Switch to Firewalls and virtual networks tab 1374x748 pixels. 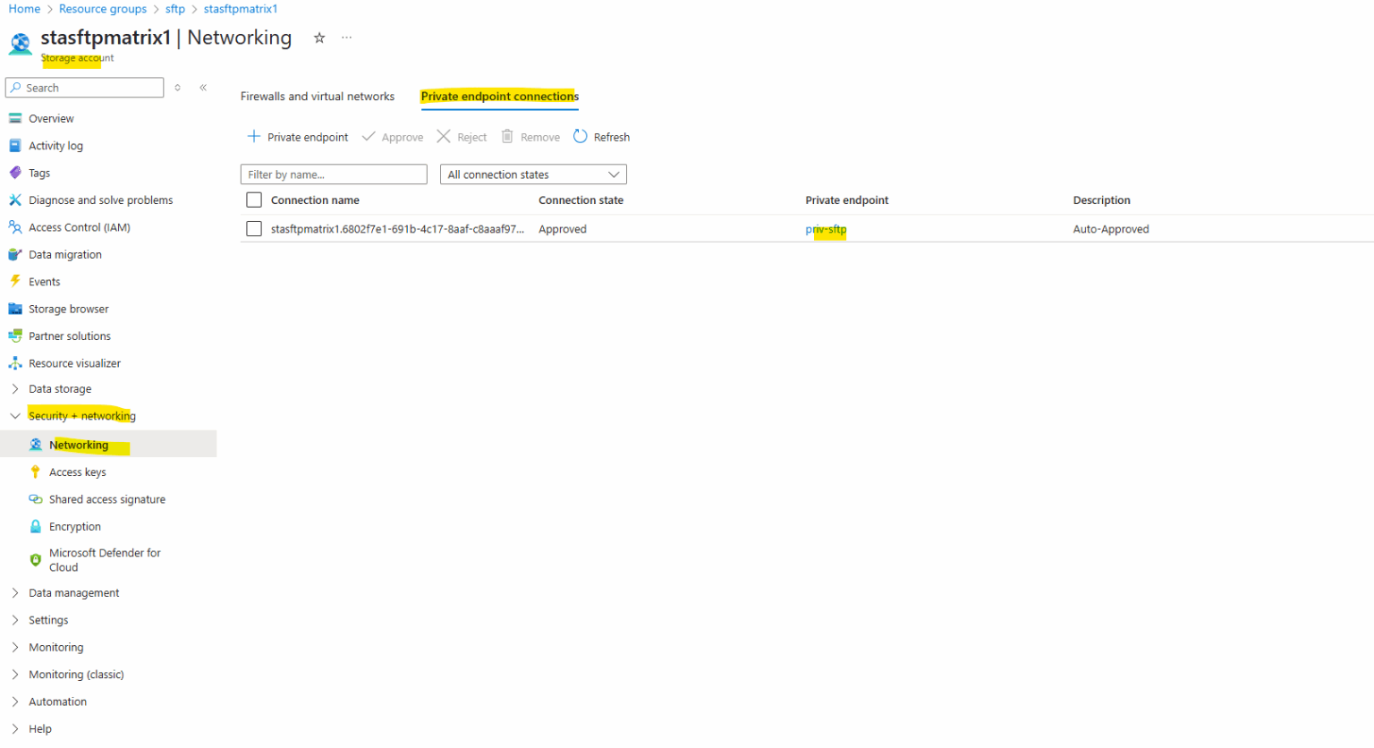coord(317,96)
